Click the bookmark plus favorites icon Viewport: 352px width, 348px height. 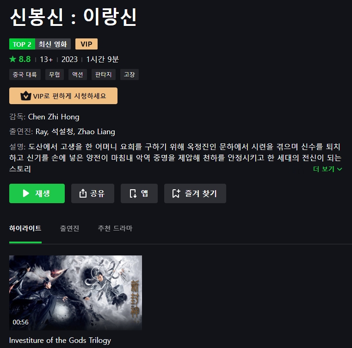tap(176, 193)
